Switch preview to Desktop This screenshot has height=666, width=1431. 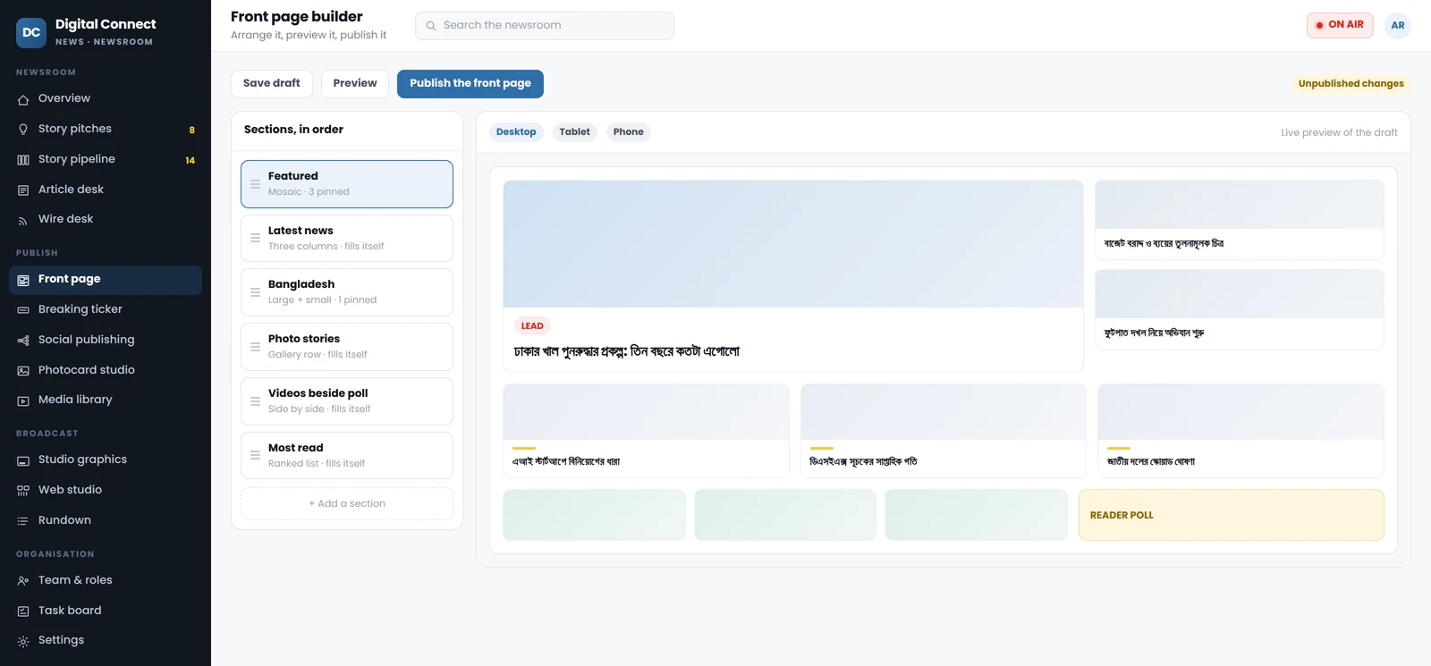pyautogui.click(x=516, y=132)
